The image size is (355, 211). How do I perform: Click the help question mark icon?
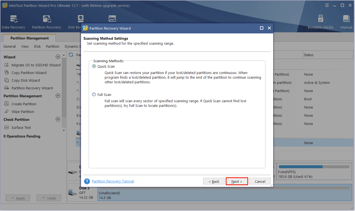pos(87,181)
